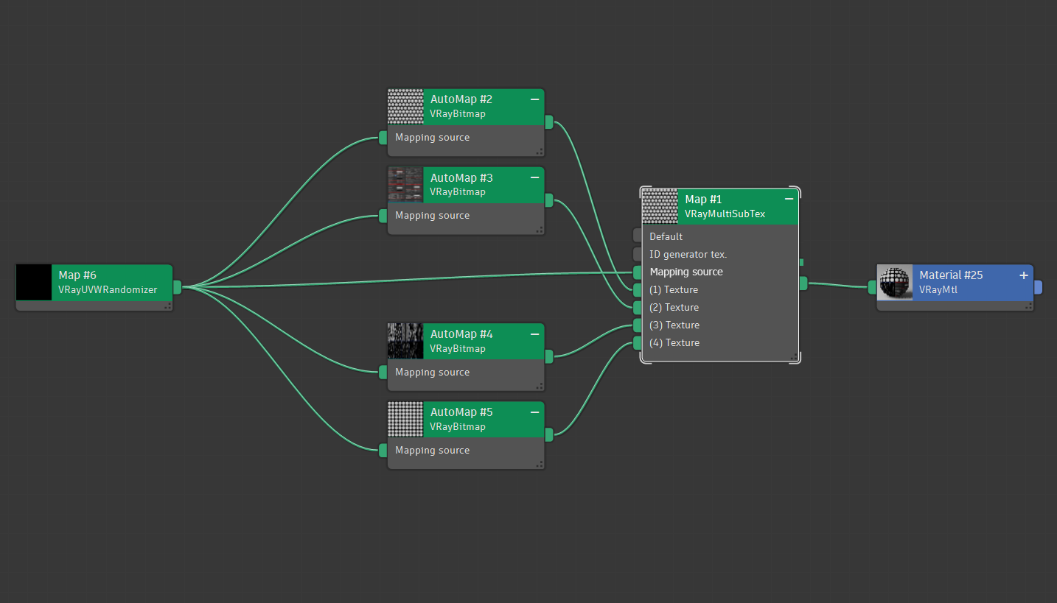
Task: Click Map #1 Mapping source input socket
Action: [x=638, y=272]
